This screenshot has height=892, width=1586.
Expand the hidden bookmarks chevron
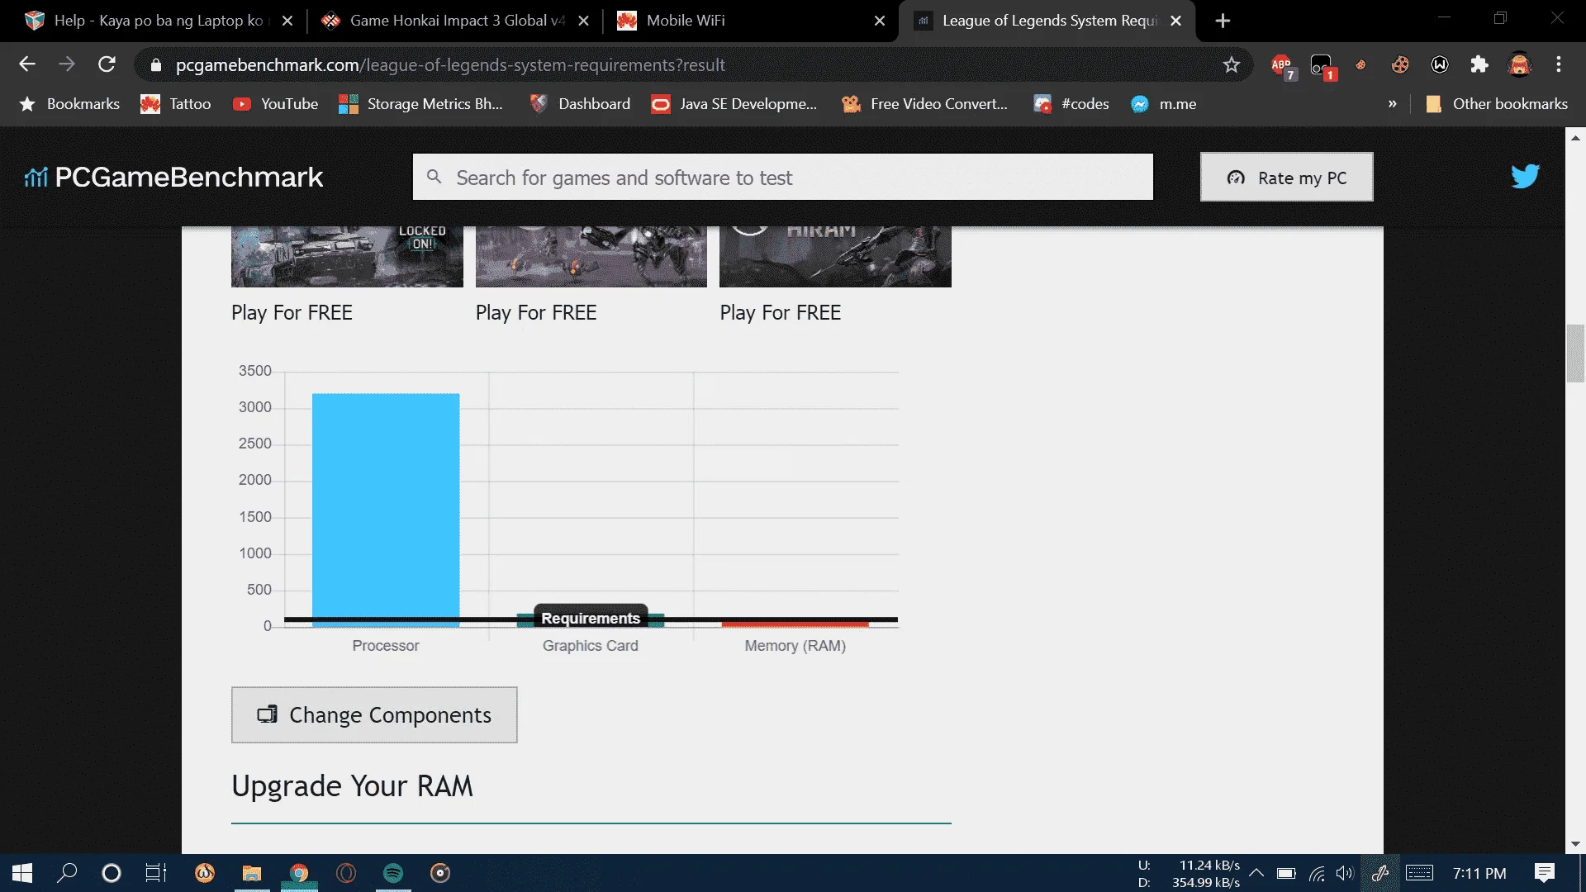point(1393,104)
